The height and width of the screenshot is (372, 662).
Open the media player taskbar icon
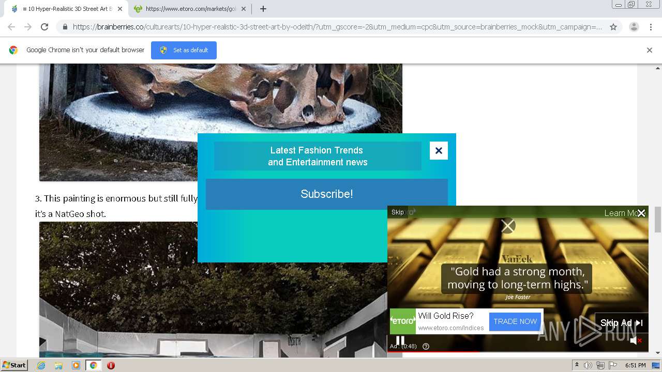[x=76, y=365]
